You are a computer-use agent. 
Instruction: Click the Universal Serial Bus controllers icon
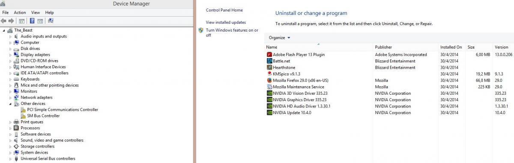coord(17,158)
